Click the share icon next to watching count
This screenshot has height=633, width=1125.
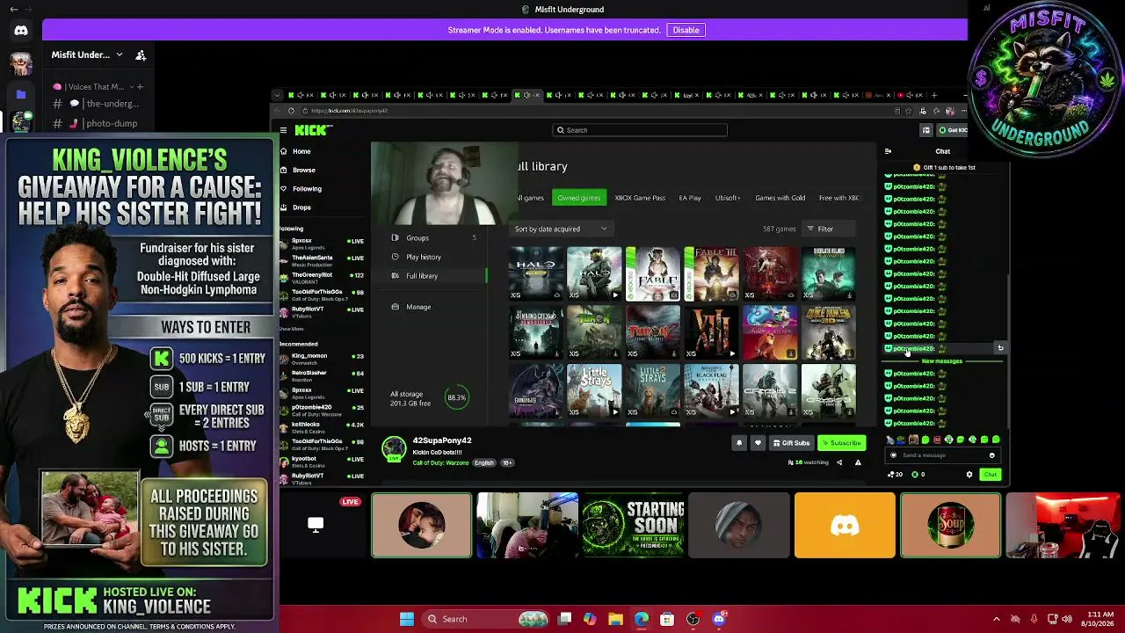[838, 462]
